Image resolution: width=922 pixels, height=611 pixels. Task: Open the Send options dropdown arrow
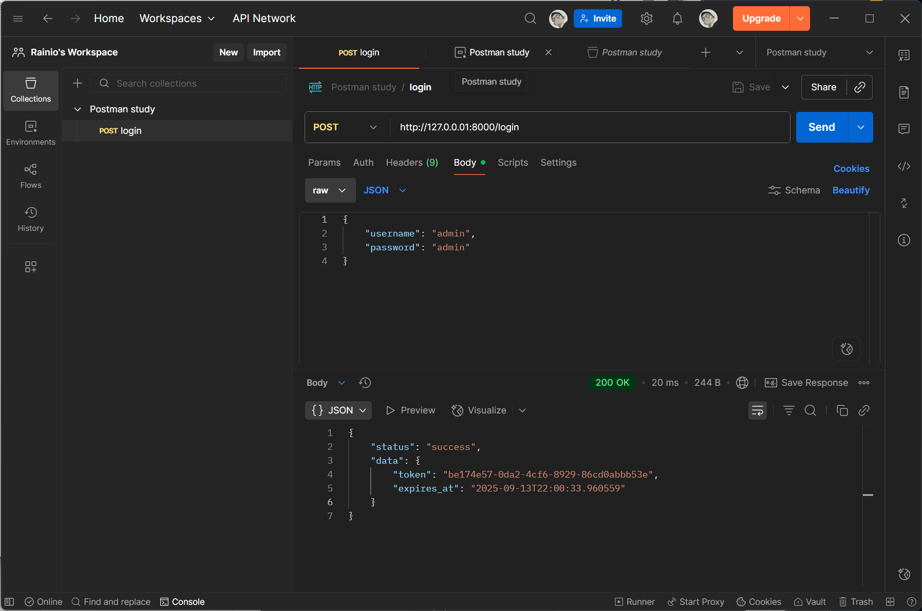click(x=861, y=127)
